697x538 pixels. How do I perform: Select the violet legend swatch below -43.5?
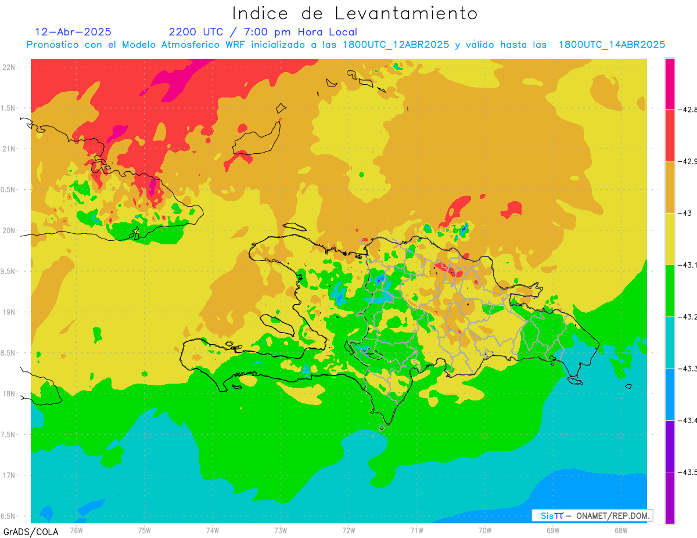point(670,497)
